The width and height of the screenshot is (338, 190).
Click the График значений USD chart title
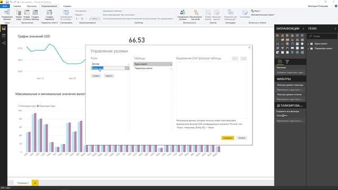[34, 36]
